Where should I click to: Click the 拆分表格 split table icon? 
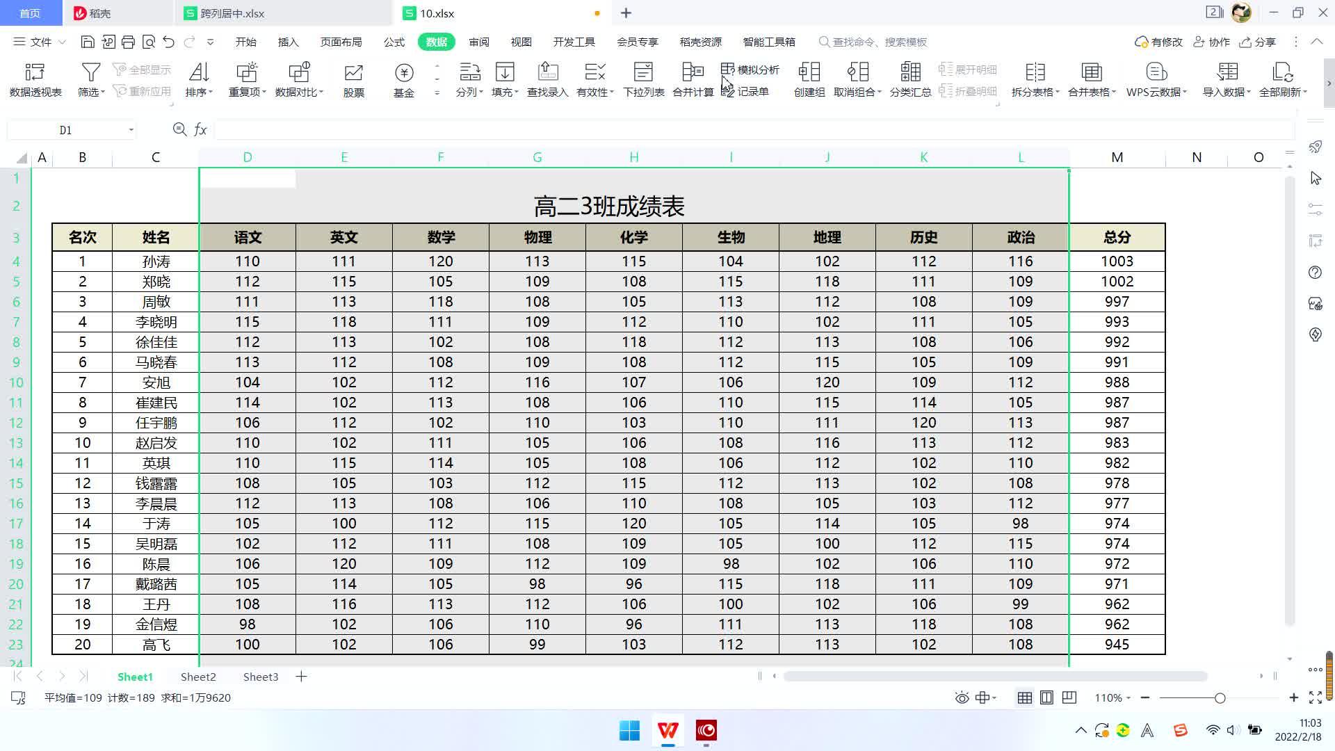(x=1035, y=79)
